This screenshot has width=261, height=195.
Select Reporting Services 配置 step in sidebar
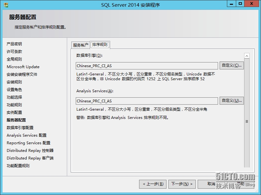click(x=28, y=143)
